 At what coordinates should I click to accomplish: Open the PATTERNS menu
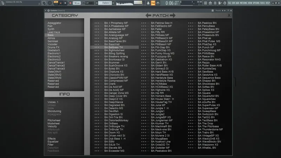pyautogui.click(x=243, y=3)
